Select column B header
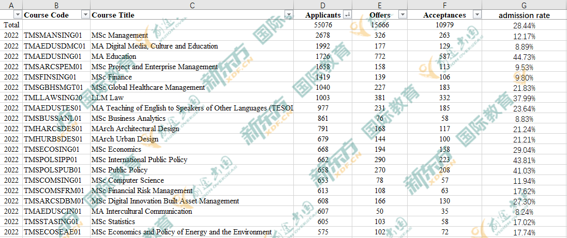The height and width of the screenshot is (238, 567). pos(56,5)
